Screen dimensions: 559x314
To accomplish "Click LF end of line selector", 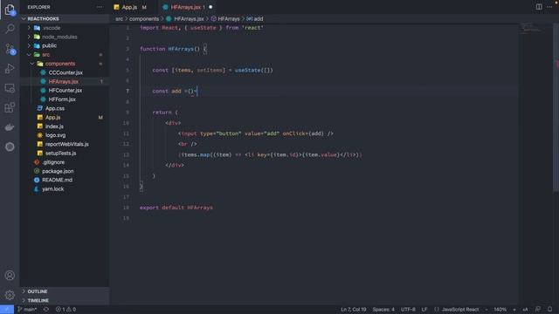I will [424, 310].
